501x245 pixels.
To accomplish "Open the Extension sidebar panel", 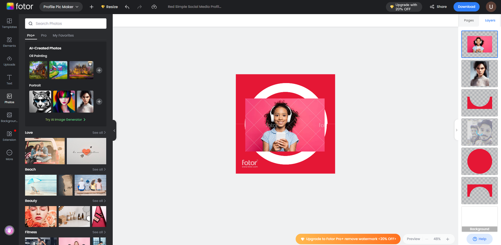I will [9, 136].
